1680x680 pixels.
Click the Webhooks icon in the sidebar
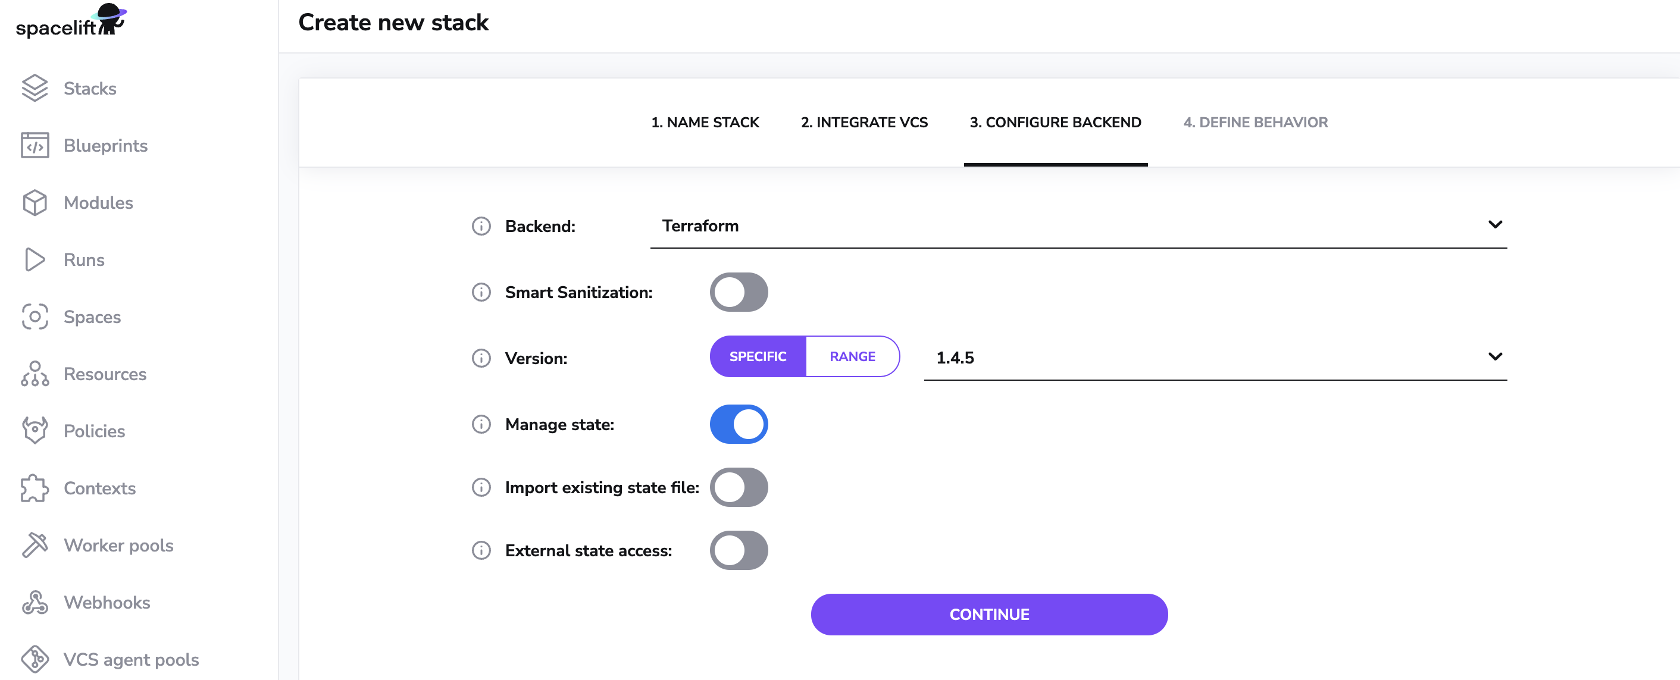point(35,603)
